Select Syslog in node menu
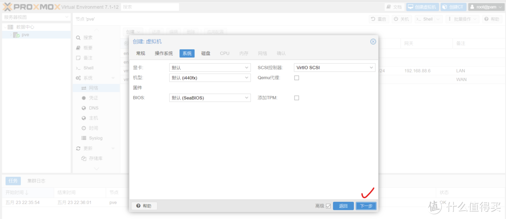The height and width of the screenshot is (219, 506). tap(96, 138)
